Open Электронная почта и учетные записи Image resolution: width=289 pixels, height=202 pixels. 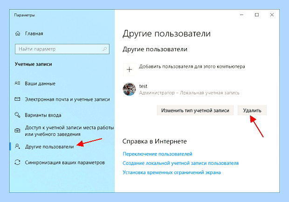click(68, 99)
